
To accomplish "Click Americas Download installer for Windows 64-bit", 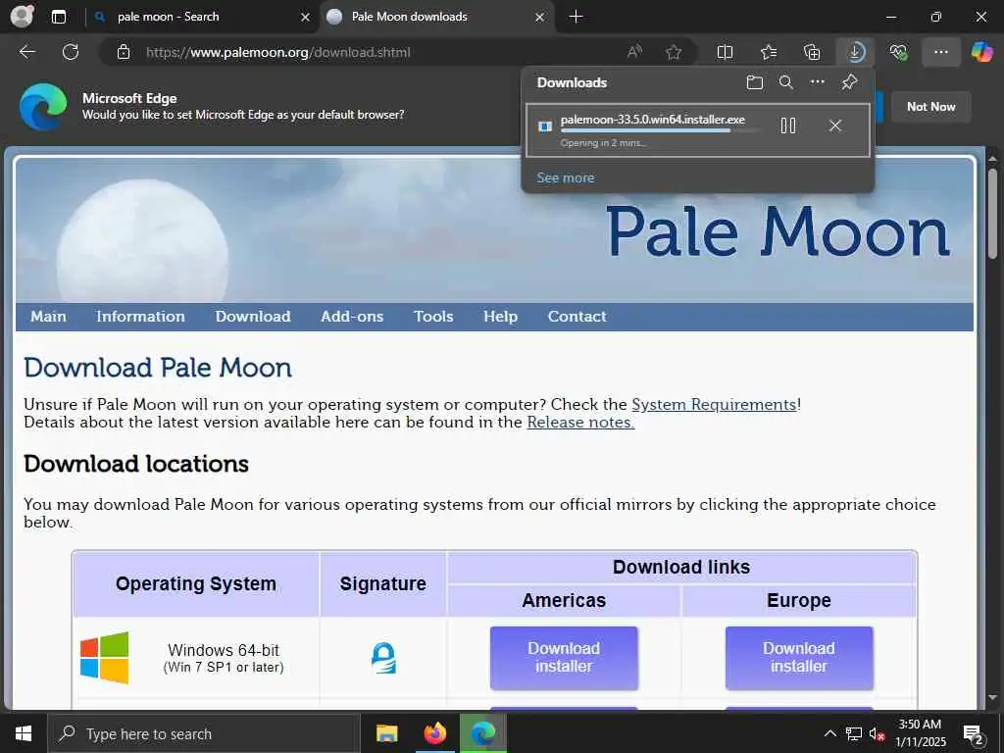I will [x=564, y=658].
